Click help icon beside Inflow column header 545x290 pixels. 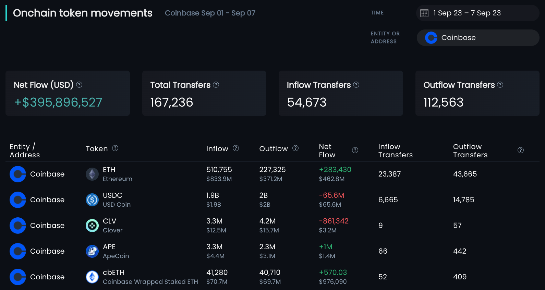(236, 148)
